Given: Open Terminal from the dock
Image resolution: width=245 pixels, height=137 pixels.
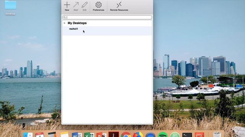Looking at the screenshot, I should [187, 135].
